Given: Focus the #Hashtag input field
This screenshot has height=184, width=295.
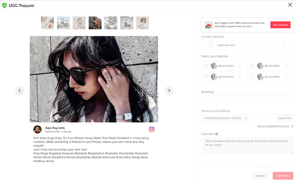Looking at the screenshot, I should coord(247,99).
